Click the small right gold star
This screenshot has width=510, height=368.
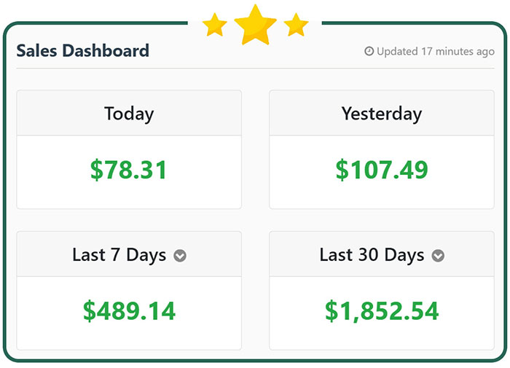pyautogui.click(x=296, y=25)
